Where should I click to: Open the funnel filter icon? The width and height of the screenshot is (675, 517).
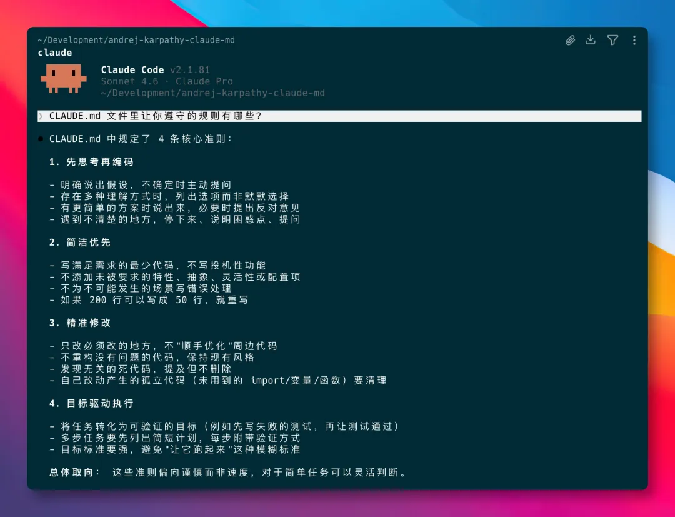[x=612, y=40]
